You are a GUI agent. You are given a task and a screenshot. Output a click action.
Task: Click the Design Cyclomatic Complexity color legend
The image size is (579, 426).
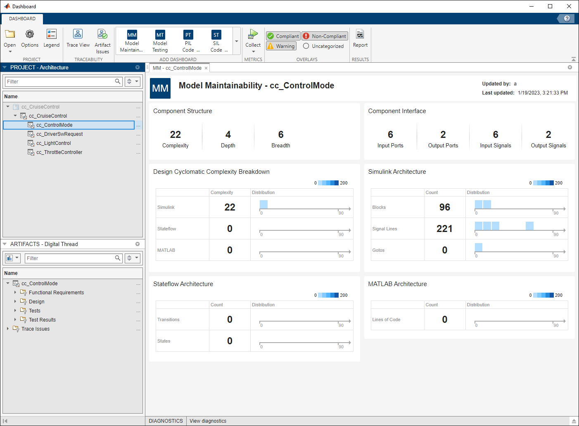(x=331, y=183)
